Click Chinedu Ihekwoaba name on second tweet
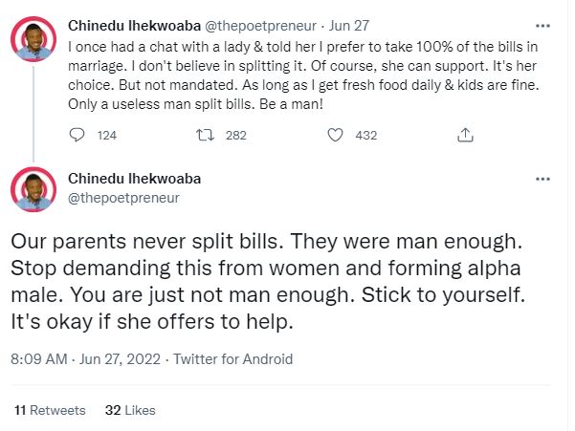This screenshot has width=575, height=431. click(x=135, y=179)
